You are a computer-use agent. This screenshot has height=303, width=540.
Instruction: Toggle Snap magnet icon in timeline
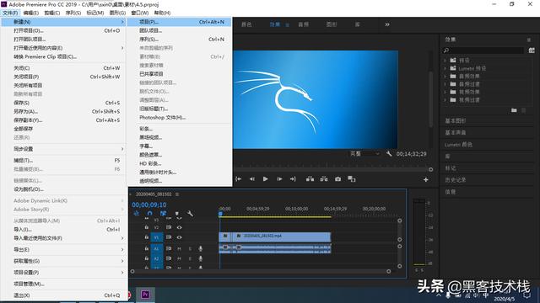150,213
